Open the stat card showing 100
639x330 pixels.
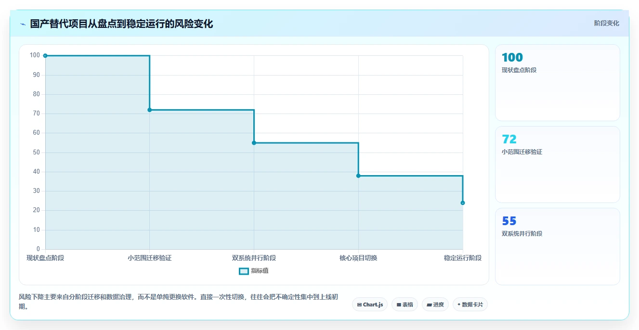coord(557,83)
